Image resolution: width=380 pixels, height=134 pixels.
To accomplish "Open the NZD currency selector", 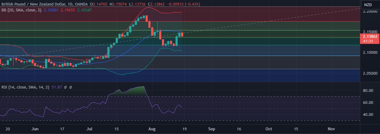I will coord(368,5).
